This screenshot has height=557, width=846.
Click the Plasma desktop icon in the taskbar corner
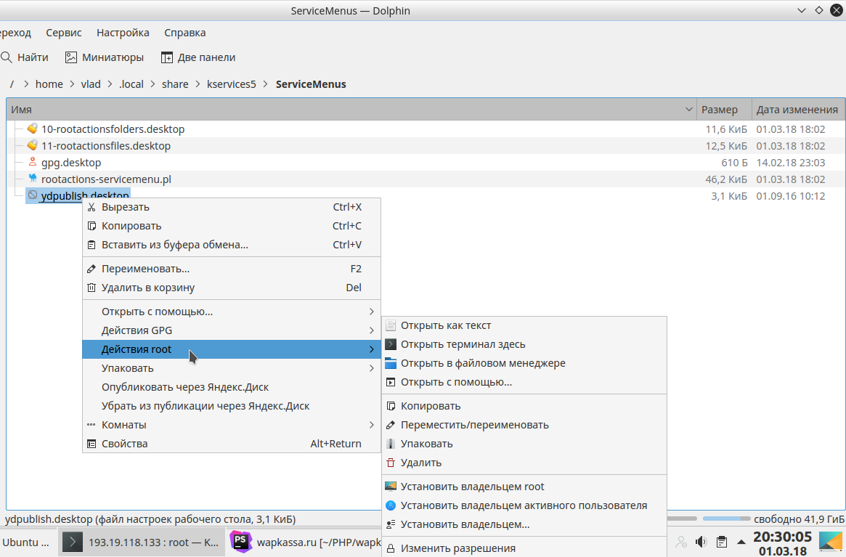pyautogui.click(x=830, y=542)
